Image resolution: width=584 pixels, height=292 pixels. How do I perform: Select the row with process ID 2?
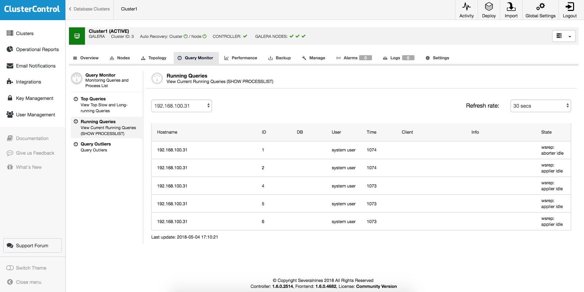pyautogui.click(x=361, y=168)
